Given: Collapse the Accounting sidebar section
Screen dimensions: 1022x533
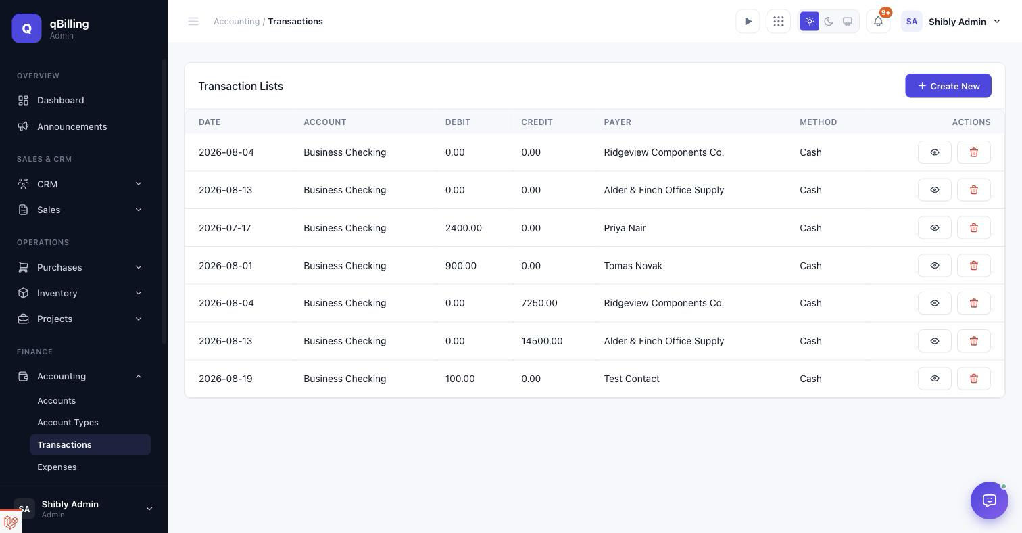Looking at the screenshot, I should click(80, 376).
